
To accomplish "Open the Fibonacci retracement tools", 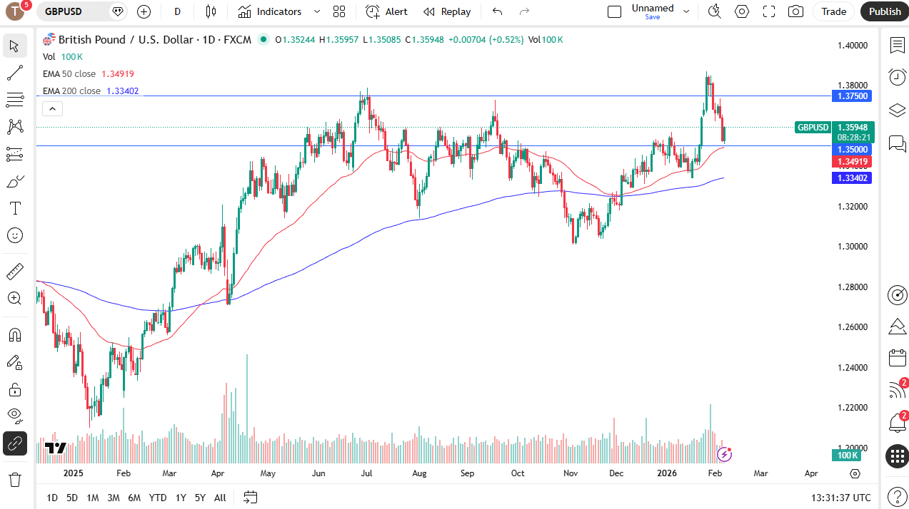I will [14, 100].
